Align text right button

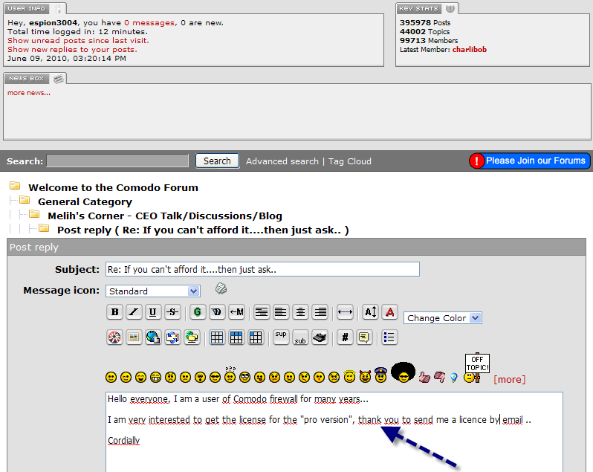(x=320, y=312)
